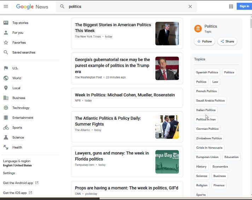Viewport: 252px width, 200px height.
Task: Click the search magnifier icon
Action: tap(62, 6)
